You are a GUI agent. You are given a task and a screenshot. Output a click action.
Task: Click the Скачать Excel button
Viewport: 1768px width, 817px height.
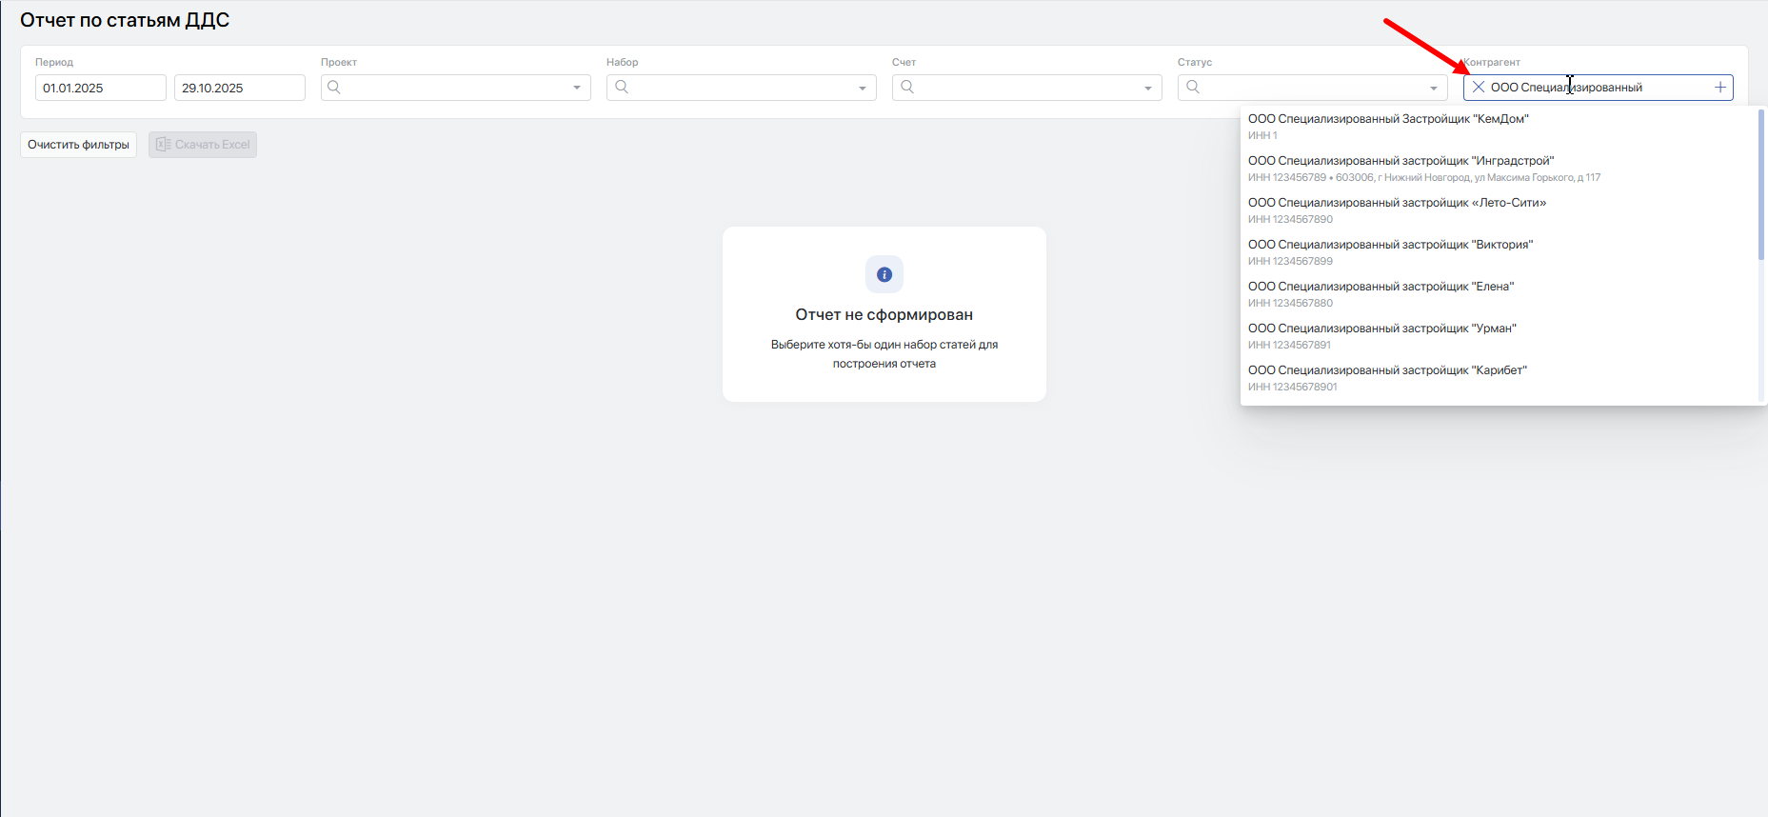point(203,145)
